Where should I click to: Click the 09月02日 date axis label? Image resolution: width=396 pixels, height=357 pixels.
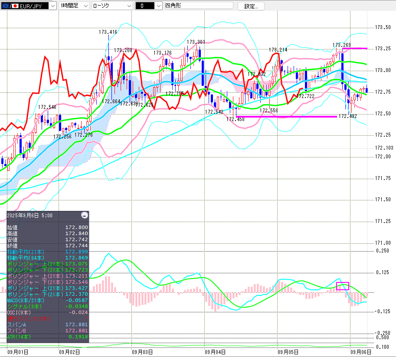pyautogui.click(x=69, y=352)
